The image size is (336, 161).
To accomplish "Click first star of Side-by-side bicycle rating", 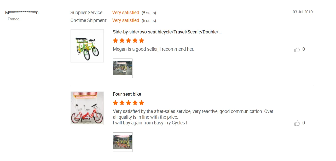I will pyautogui.click(x=115, y=41).
